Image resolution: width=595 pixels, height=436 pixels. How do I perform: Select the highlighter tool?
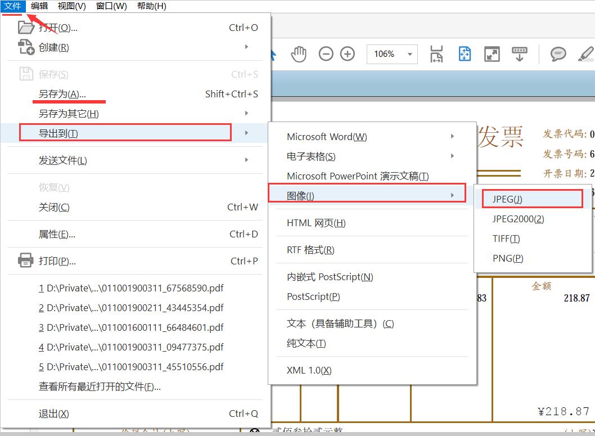[587, 54]
